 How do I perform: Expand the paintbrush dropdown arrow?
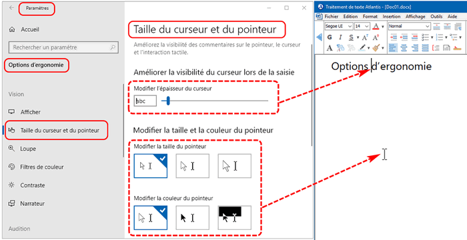click(x=383, y=48)
